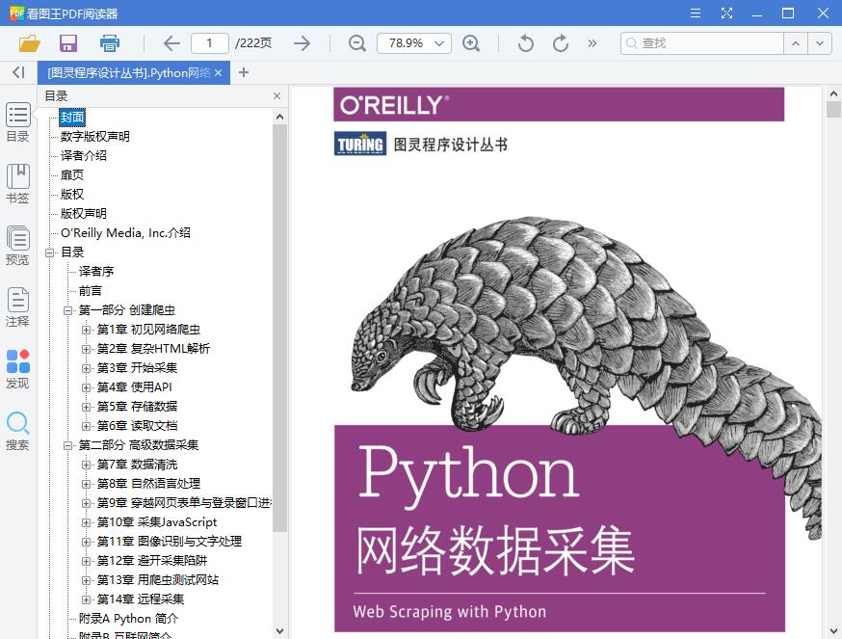Select 数字版权声明 in the outline
842x639 pixels.
pos(94,137)
